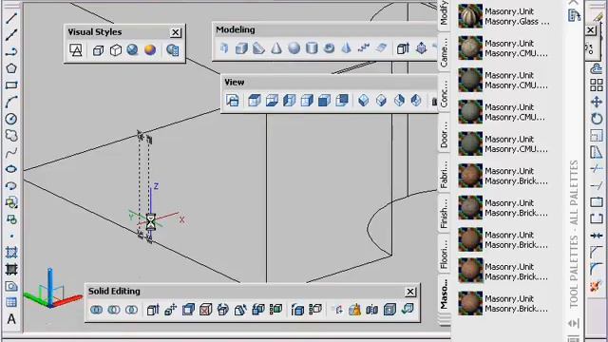The height and width of the screenshot is (342, 608).
Task: Select Array tool in Modify toolbar
Action: 597,85
